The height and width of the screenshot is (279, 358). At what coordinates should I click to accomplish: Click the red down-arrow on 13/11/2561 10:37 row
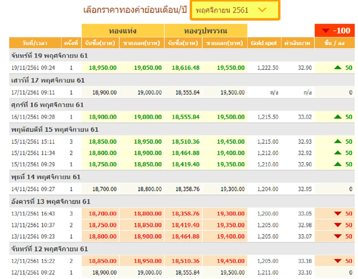337,225
